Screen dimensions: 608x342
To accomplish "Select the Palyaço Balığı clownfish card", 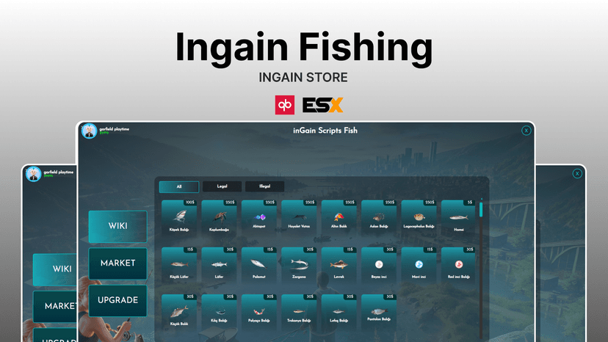I will pyautogui.click(x=259, y=311).
